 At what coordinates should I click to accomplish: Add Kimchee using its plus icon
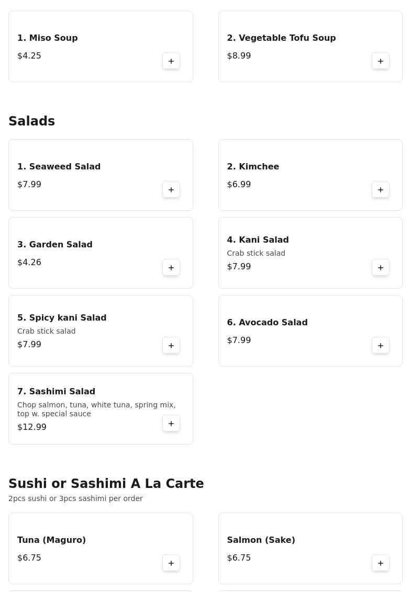(x=381, y=190)
